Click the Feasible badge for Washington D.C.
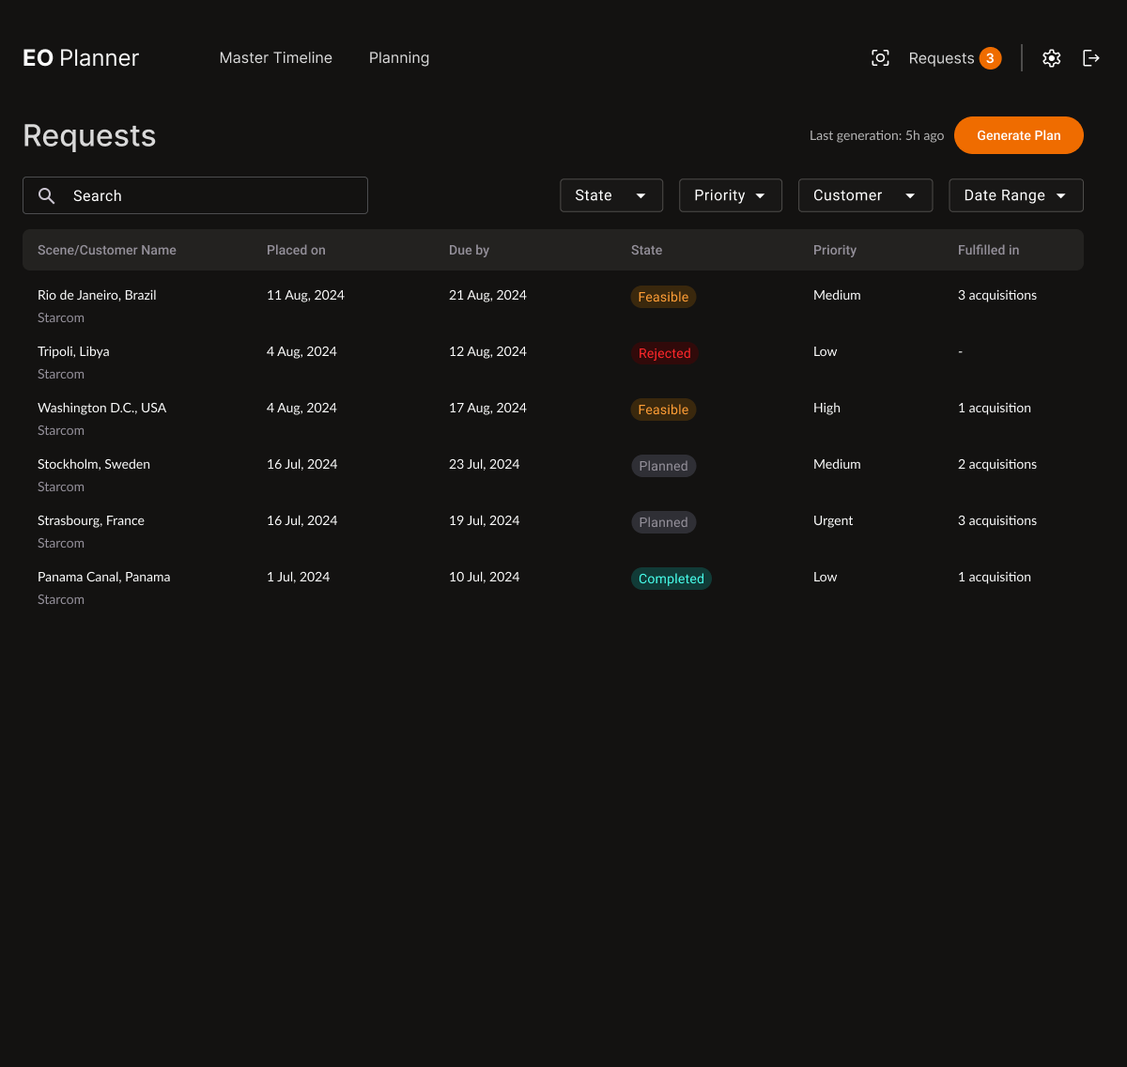 tap(663, 410)
